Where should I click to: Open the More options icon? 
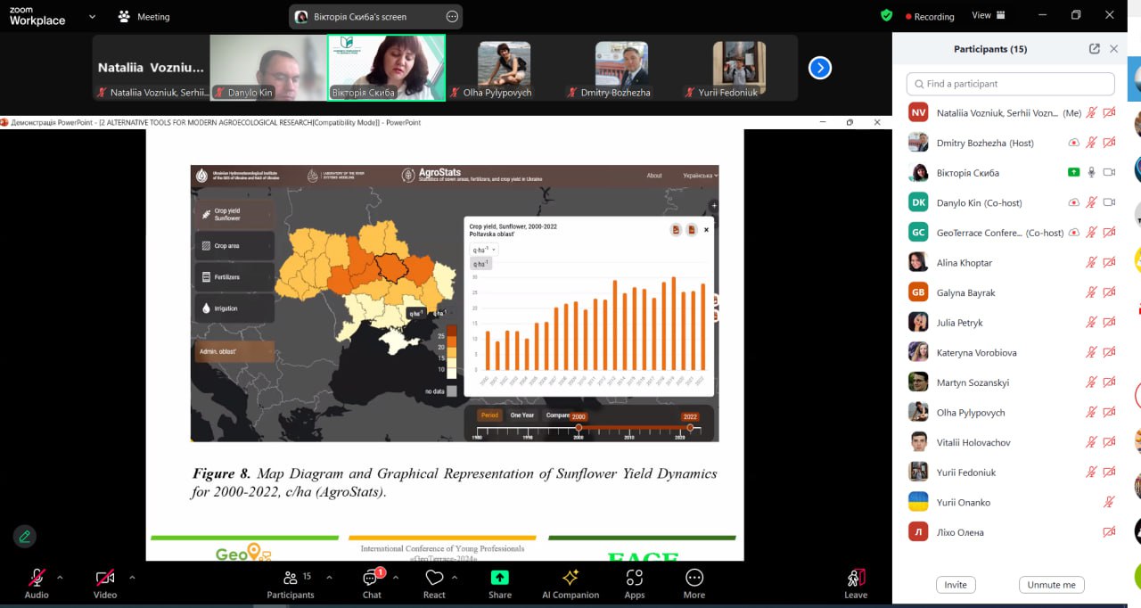694,578
